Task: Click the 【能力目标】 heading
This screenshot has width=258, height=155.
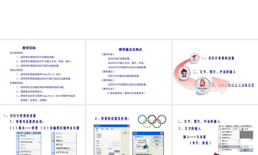Action: (16, 70)
